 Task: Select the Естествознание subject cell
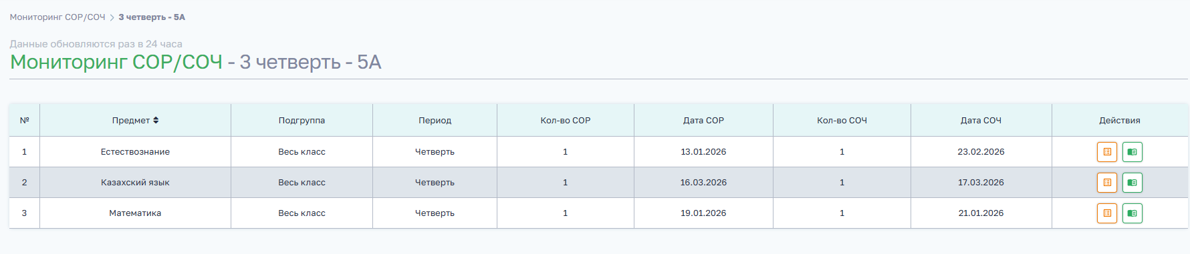tap(135, 152)
